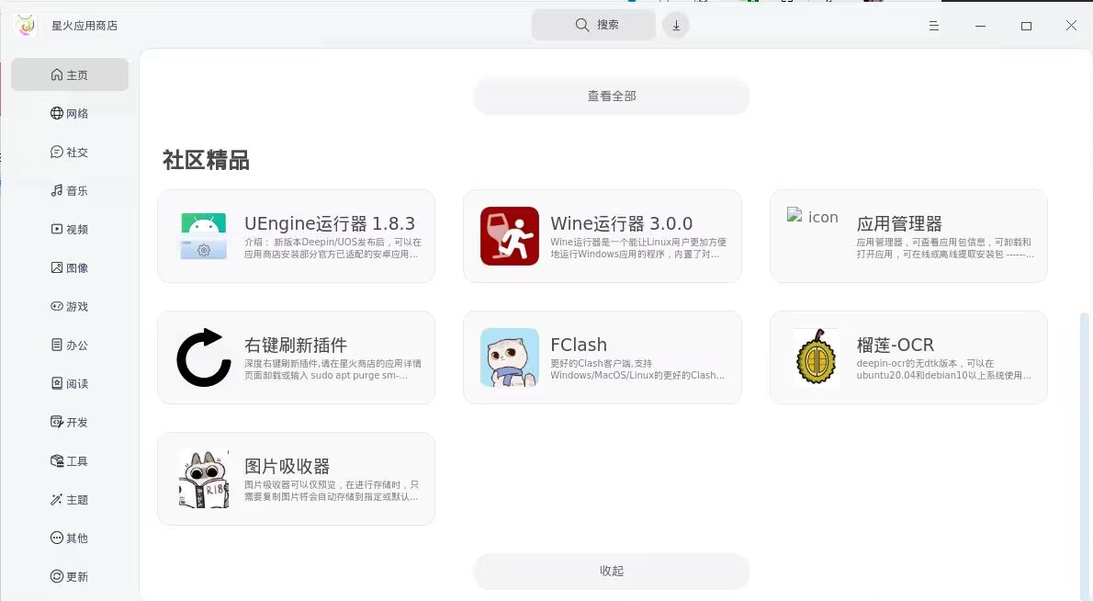Click the 右键刷新插件 refresh arrow icon
Screen dimensions: 1093x601
pyautogui.click(x=204, y=357)
